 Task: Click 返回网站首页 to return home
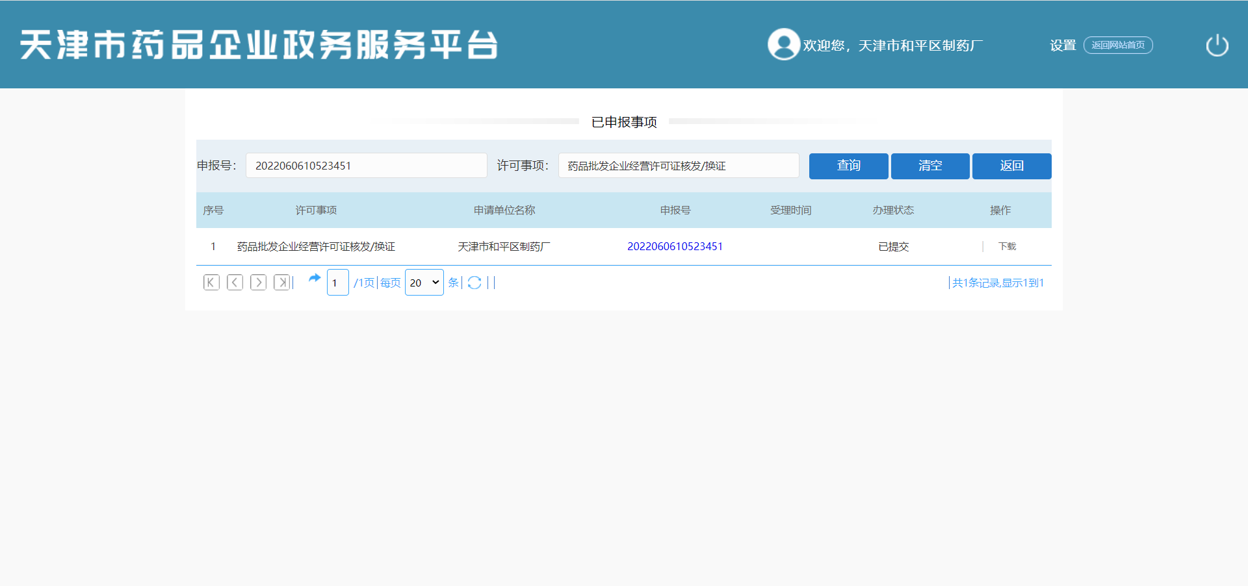[1118, 45]
